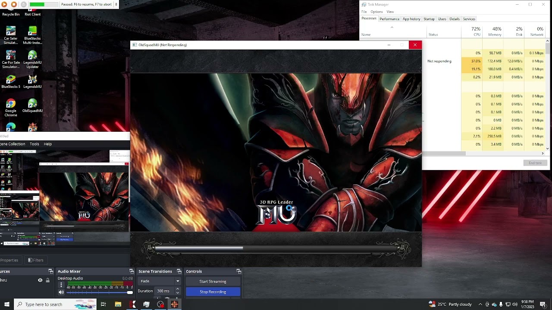Adjust Desktop Audio volume slider

(99, 292)
